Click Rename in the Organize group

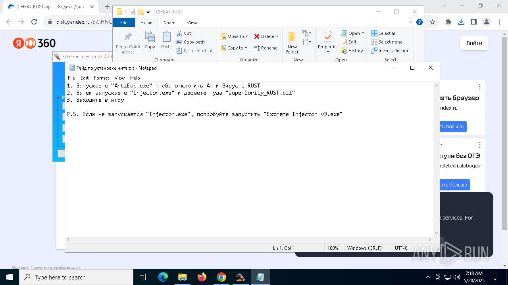click(266, 48)
